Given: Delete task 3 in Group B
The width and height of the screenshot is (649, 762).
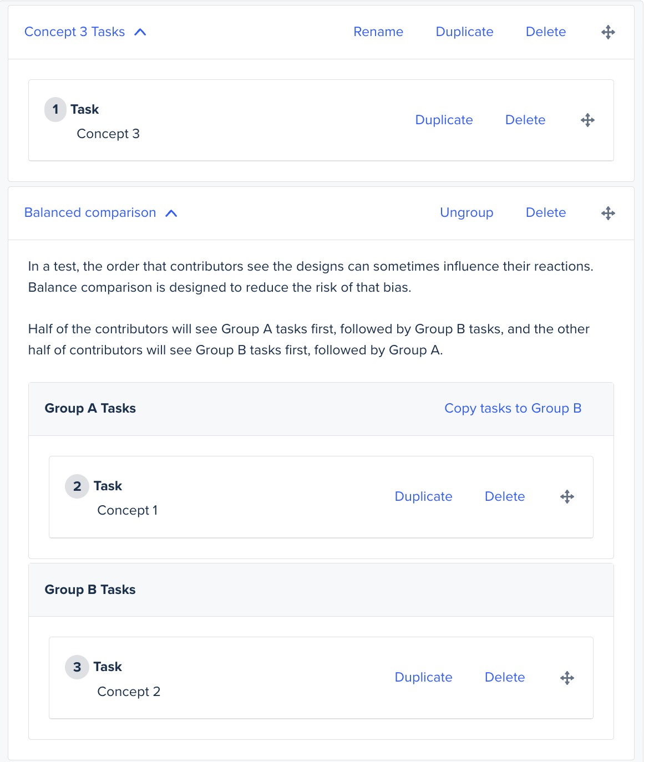Looking at the screenshot, I should [x=504, y=678].
